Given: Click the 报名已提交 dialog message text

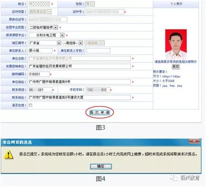Looking at the screenshot, I should (x=108, y=154).
